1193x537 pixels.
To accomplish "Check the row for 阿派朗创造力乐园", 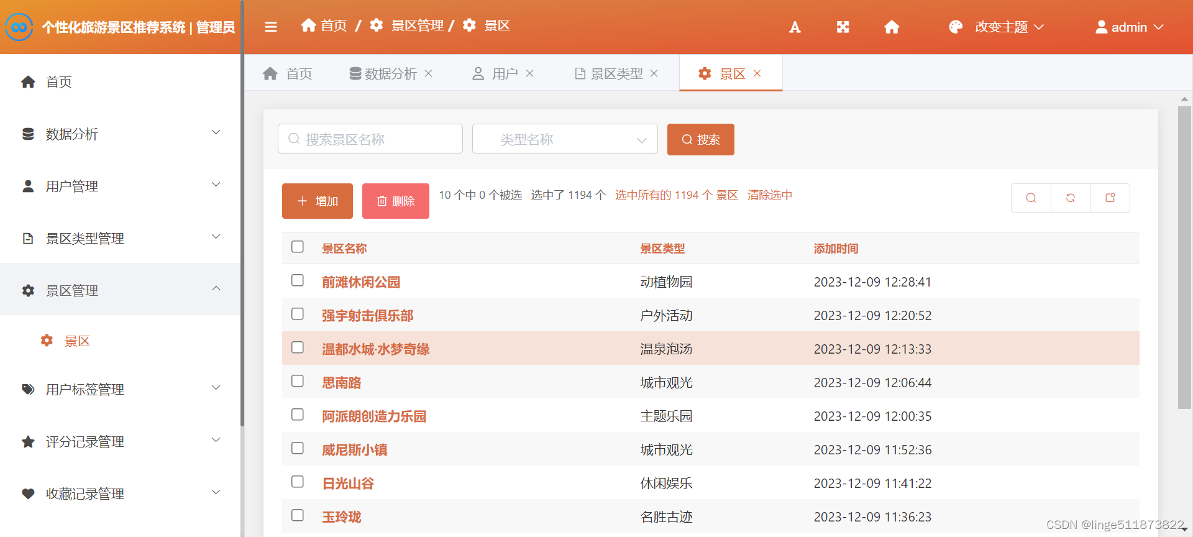I will click(x=298, y=415).
